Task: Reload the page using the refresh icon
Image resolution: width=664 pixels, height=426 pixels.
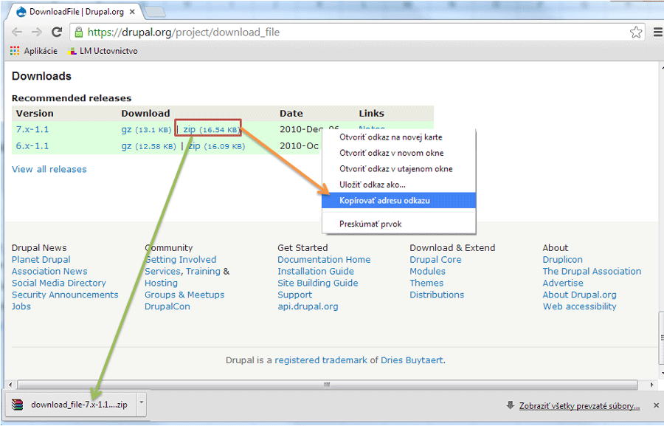Action: click(x=57, y=32)
